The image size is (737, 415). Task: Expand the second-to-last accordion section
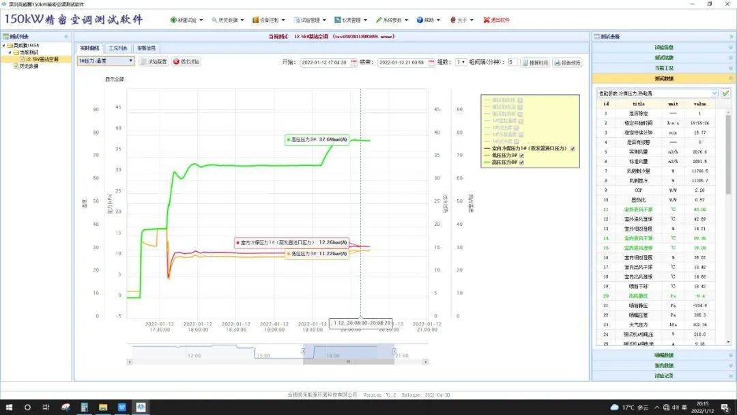tap(664, 366)
